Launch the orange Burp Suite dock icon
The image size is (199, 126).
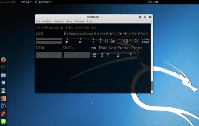pyautogui.click(x=3, y=98)
